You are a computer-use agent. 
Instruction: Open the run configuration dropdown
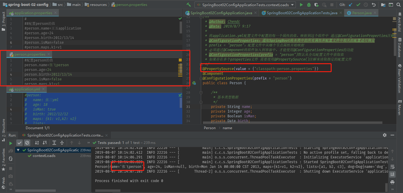click(245, 5)
